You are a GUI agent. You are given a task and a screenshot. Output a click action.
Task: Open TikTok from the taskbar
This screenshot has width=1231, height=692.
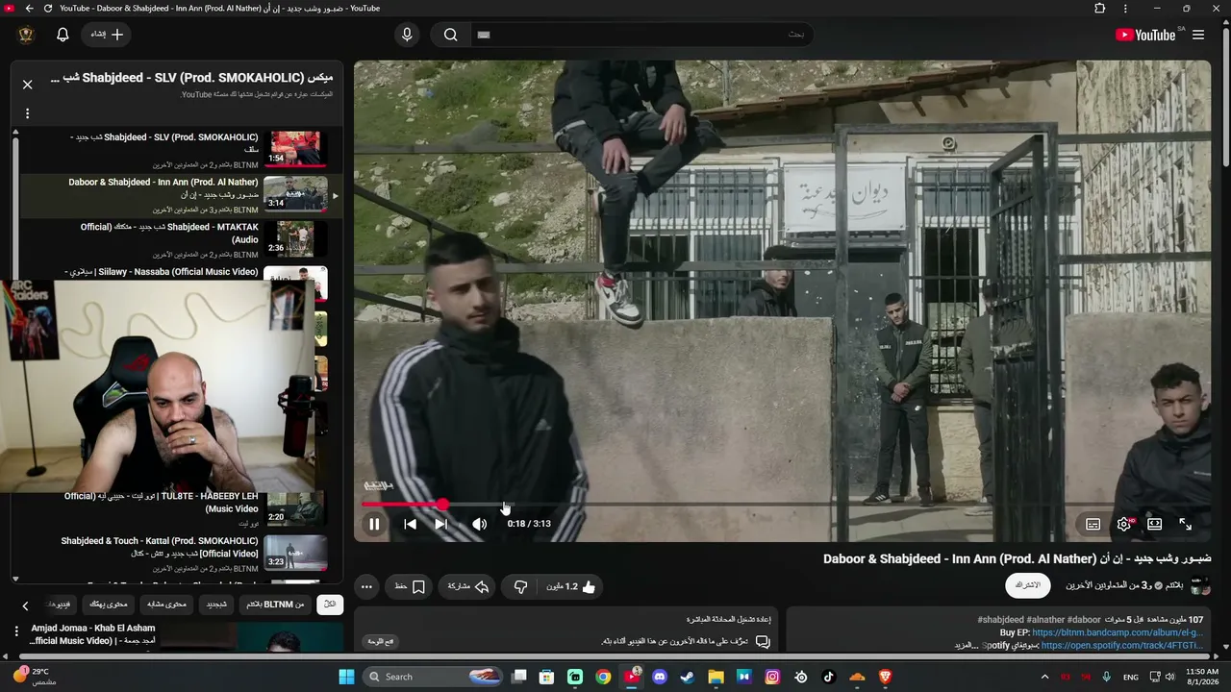[x=829, y=677]
